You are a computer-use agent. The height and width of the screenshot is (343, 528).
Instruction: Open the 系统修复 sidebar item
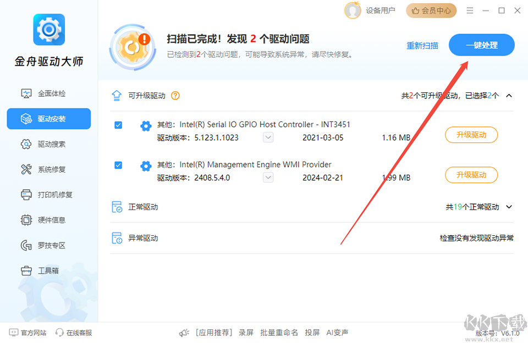click(49, 169)
